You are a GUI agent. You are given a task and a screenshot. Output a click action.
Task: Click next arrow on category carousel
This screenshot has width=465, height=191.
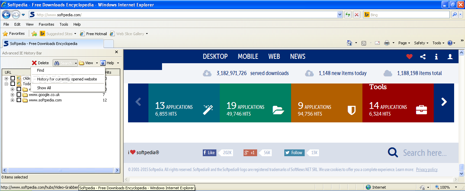click(x=444, y=102)
